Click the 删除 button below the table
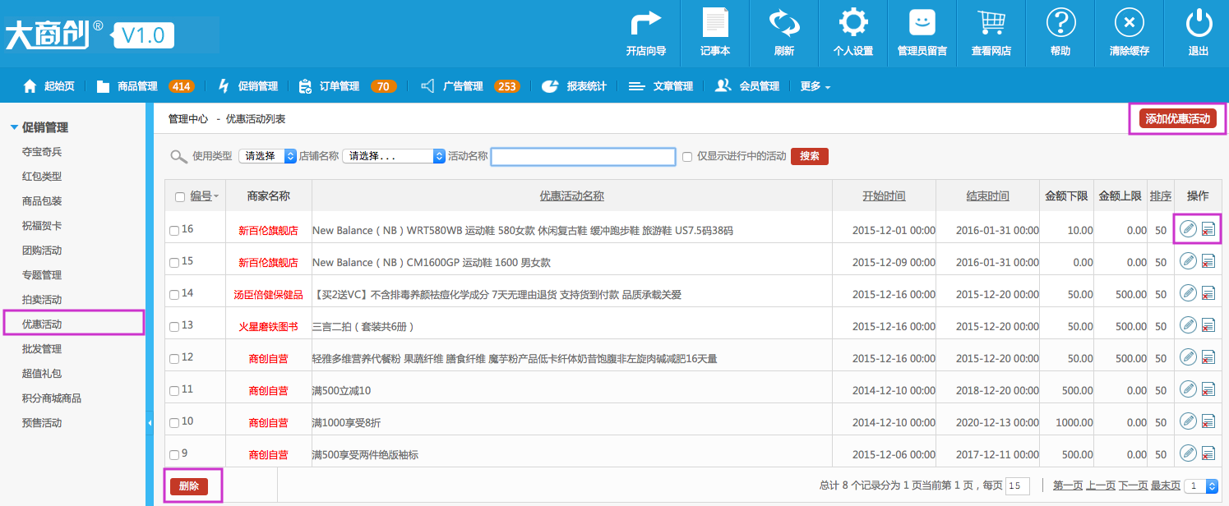 tap(189, 486)
